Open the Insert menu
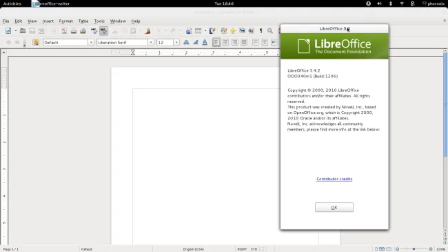This screenshot has height=252, width=448. click(x=48, y=21)
